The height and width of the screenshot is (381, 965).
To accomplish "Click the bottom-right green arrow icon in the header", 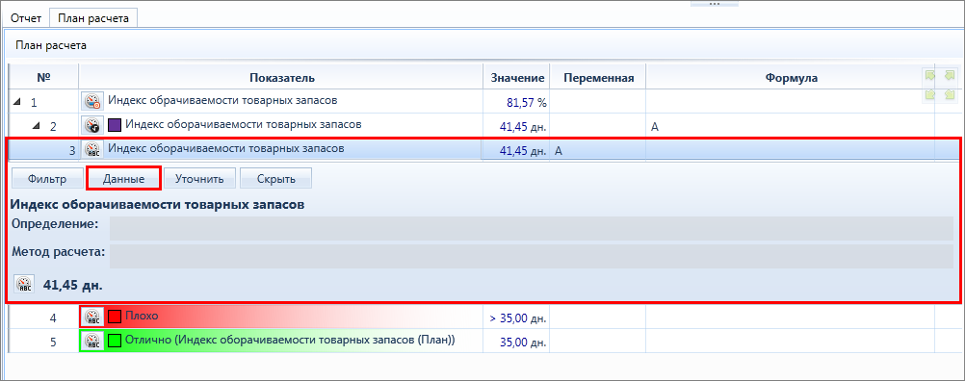I will coord(950,94).
